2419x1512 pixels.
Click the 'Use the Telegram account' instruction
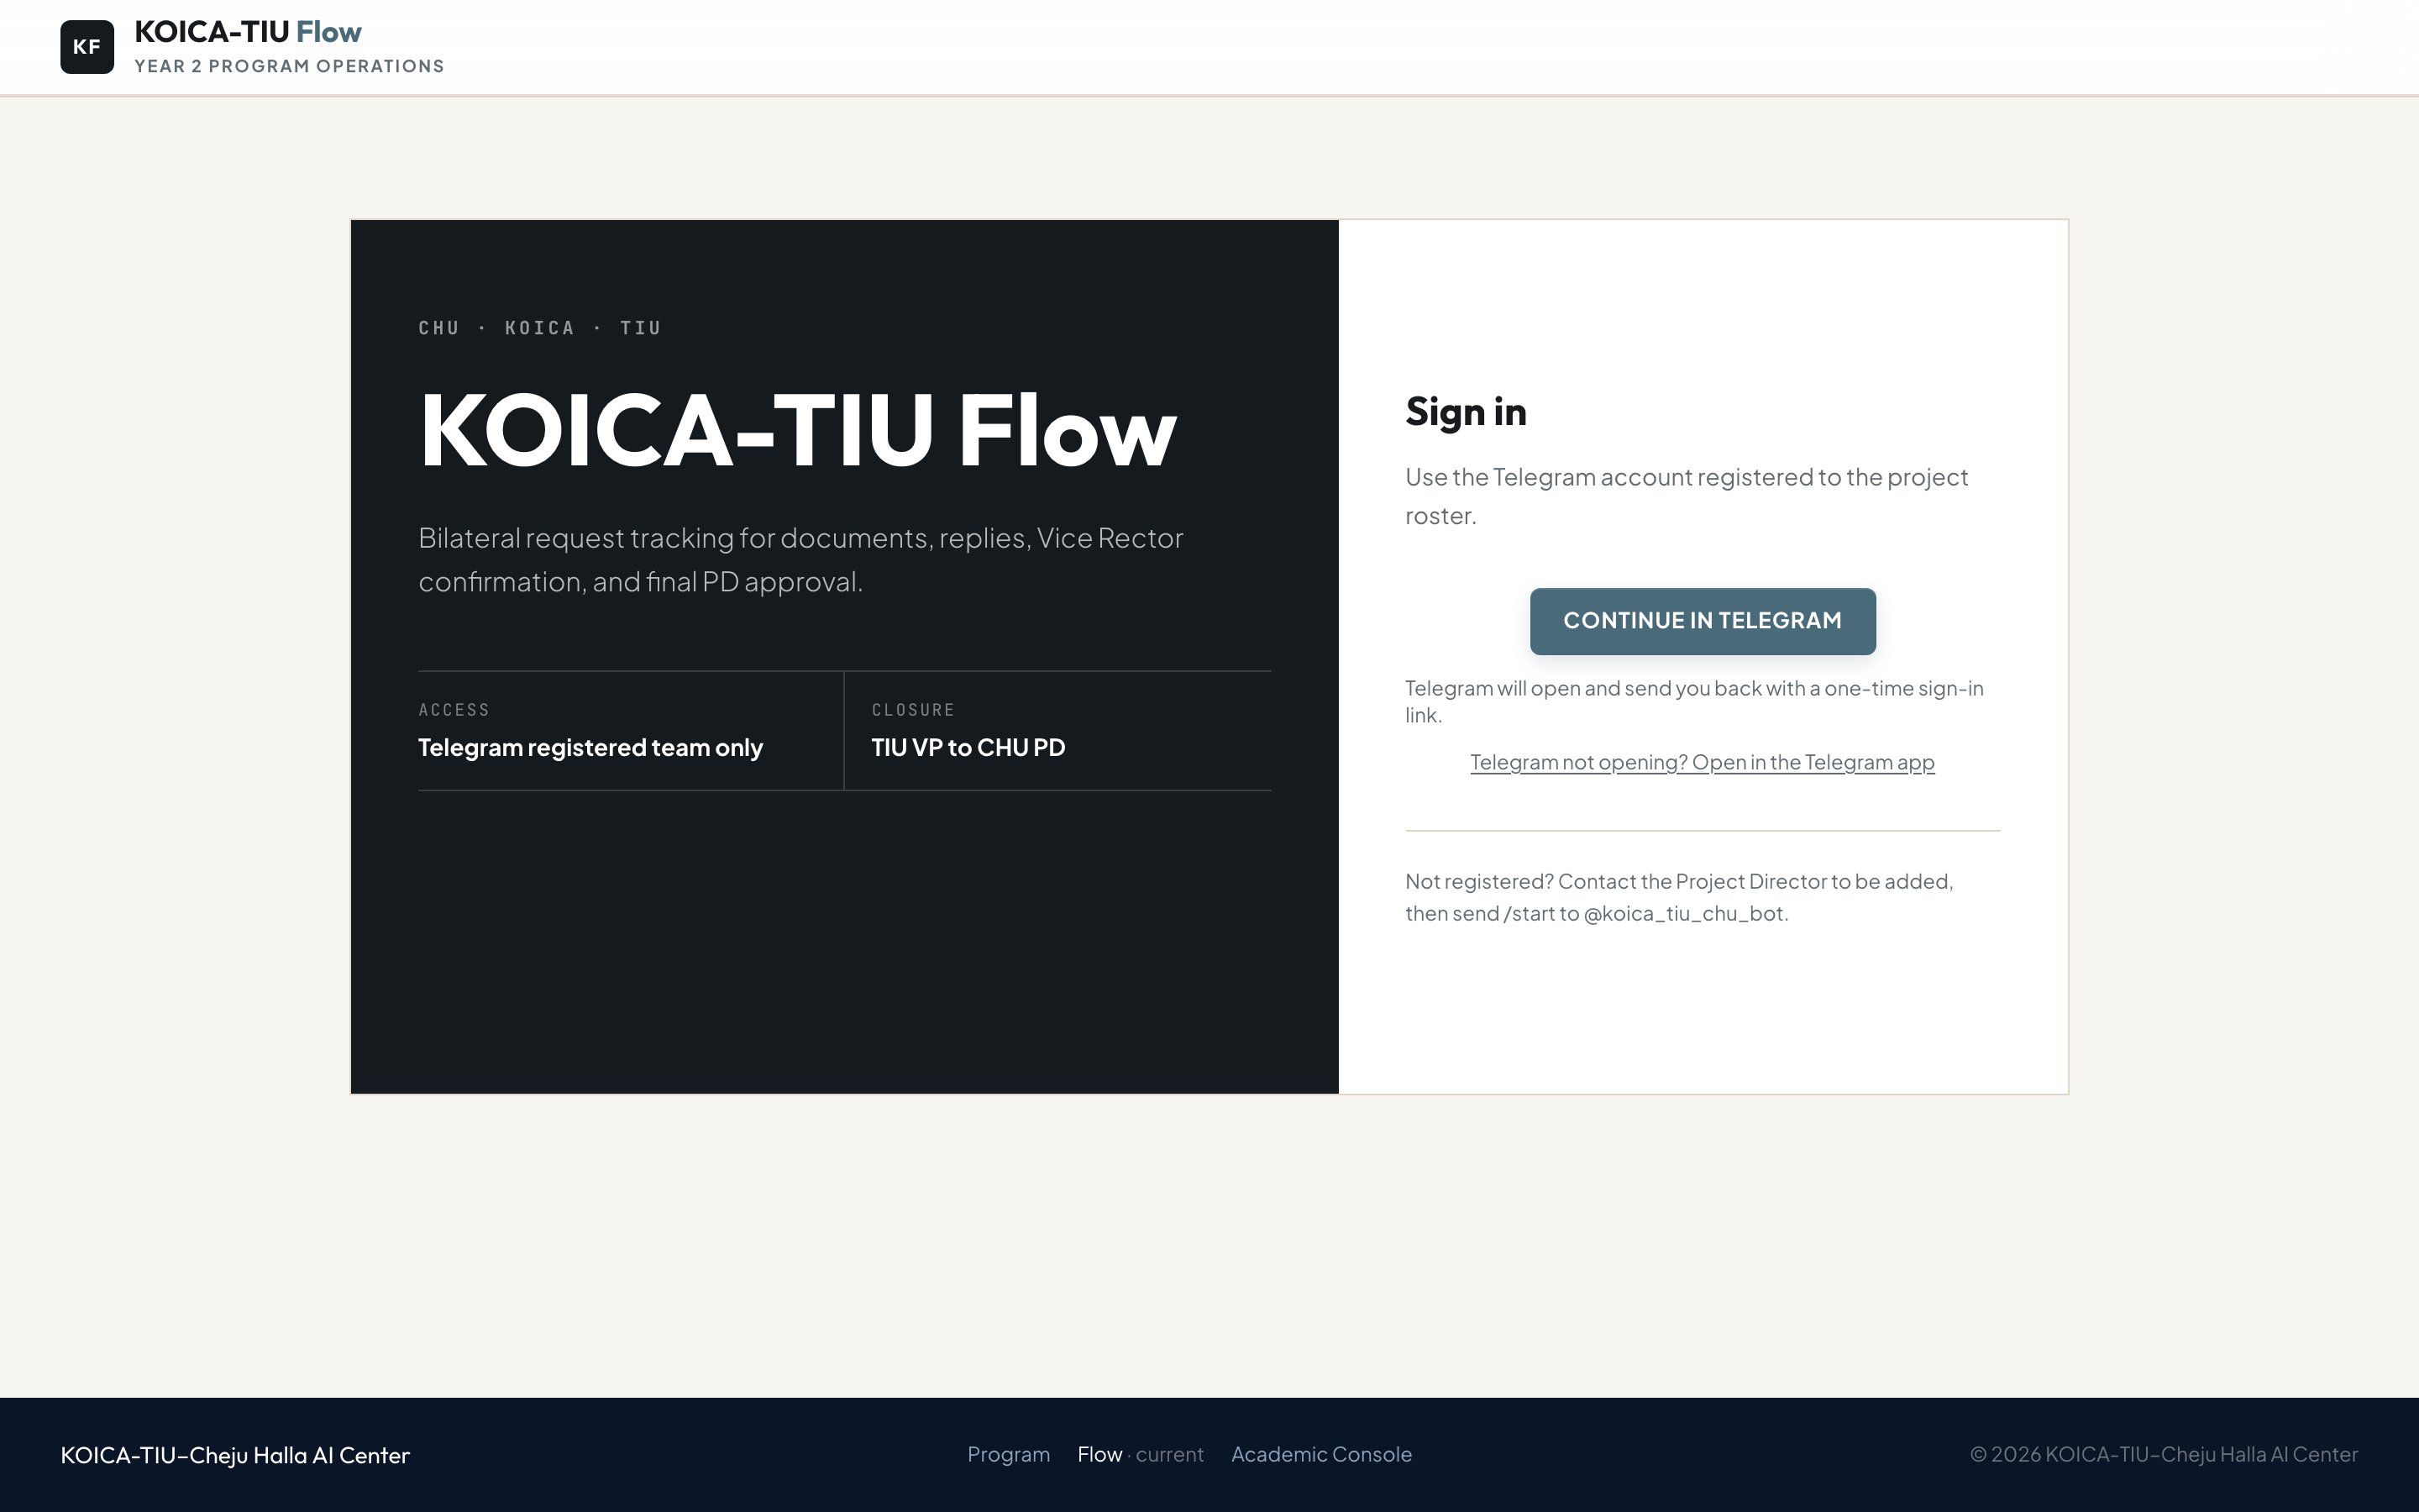click(1687, 496)
